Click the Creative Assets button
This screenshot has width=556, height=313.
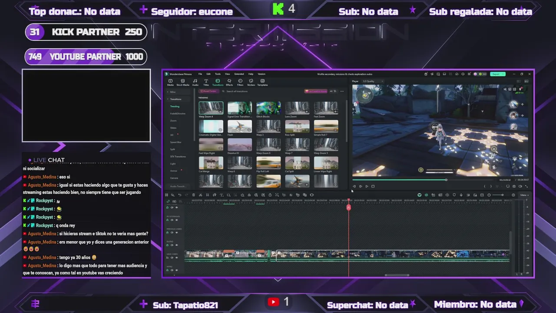(x=315, y=91)
